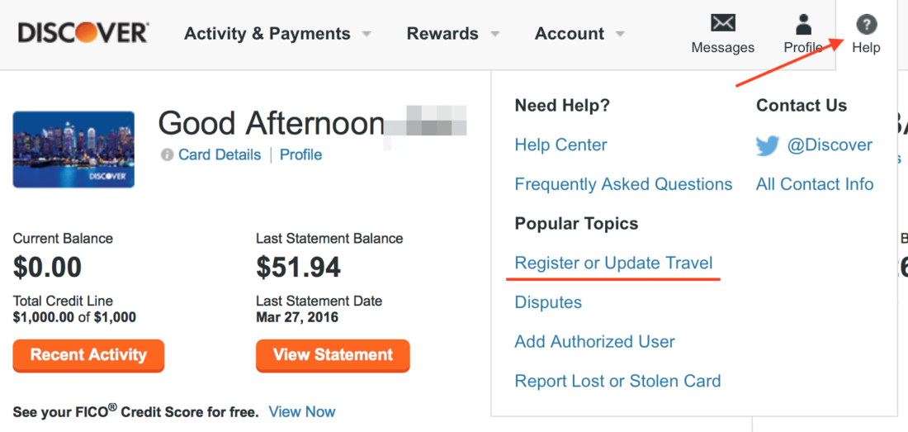
Task: Select Disputes from Popular Topics
Action: (548, 302)
